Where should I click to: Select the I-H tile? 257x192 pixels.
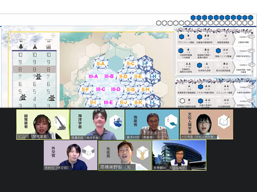pos(153,76)
